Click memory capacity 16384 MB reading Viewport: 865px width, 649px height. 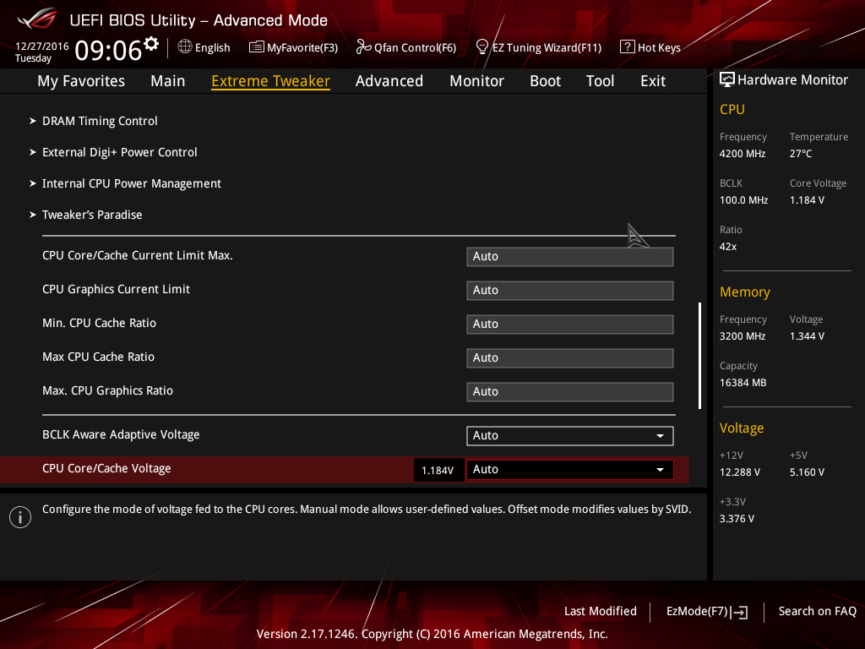click(743, 382)
